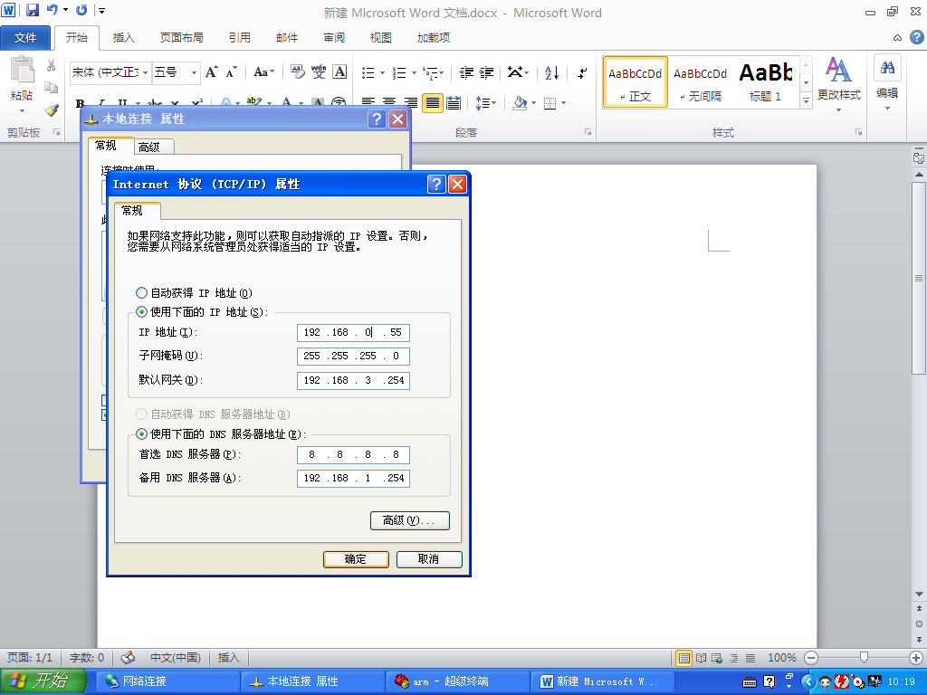927x695 pixels.
Task: Toggle Insert mode in the status bar
Action: click(229, 658)
